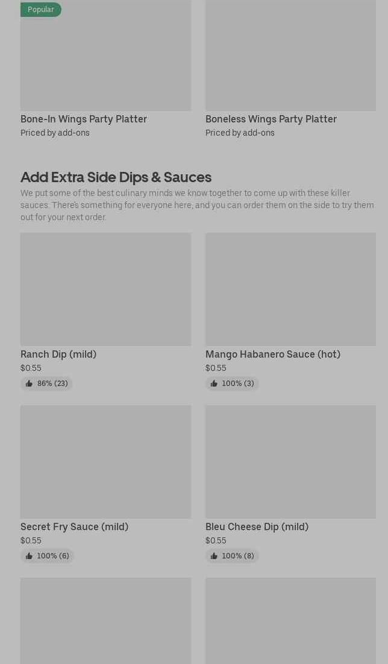Screen dimensions: 388x664
Task: Click Add Extra Side Dips & Sauces heading
Action: pyautogui.click(x=116, y=177)
